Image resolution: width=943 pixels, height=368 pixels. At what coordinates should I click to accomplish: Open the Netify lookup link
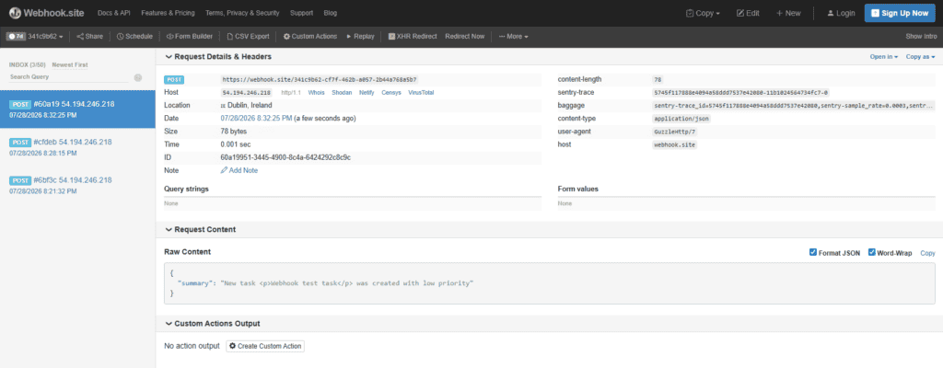click(367, 93)
